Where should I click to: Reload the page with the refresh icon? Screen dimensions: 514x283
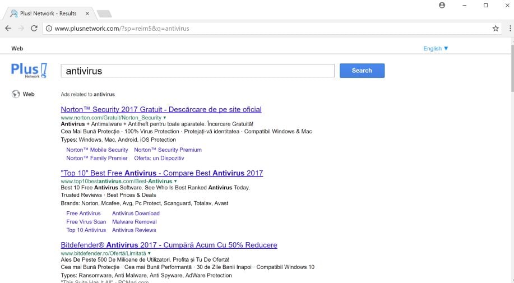tap(34, 29)
